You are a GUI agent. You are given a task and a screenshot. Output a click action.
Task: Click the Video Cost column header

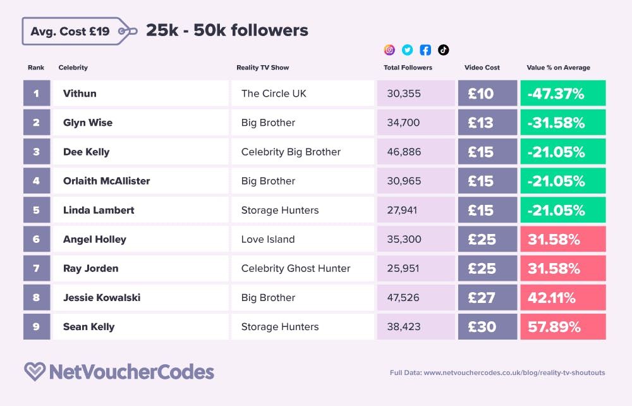coord(482,67)
